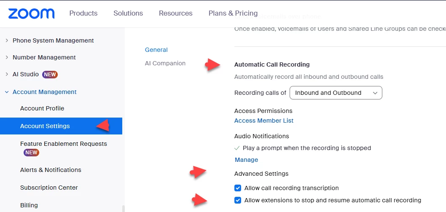Open Plans & Pricing
Viewport: 446px width, 212px height.
click(233, 13)
